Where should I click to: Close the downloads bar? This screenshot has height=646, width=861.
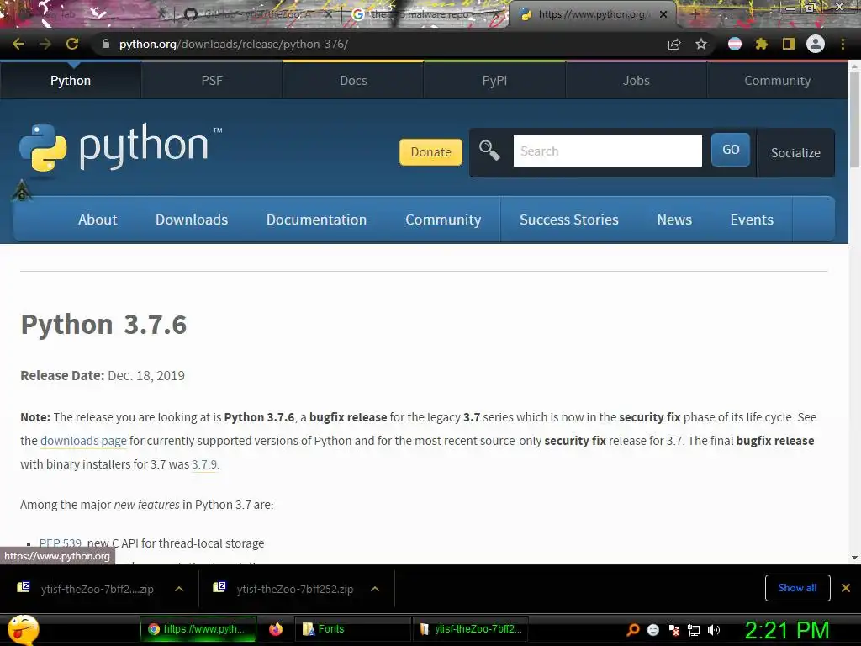point(846,588)
